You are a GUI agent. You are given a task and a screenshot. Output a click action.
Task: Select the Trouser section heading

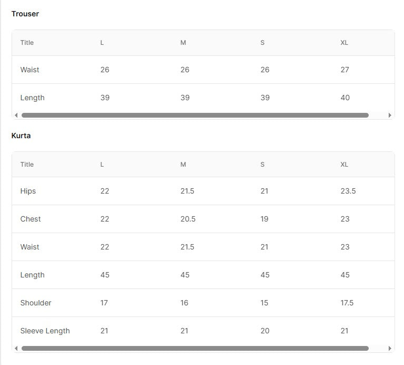(x=25, y=14)
